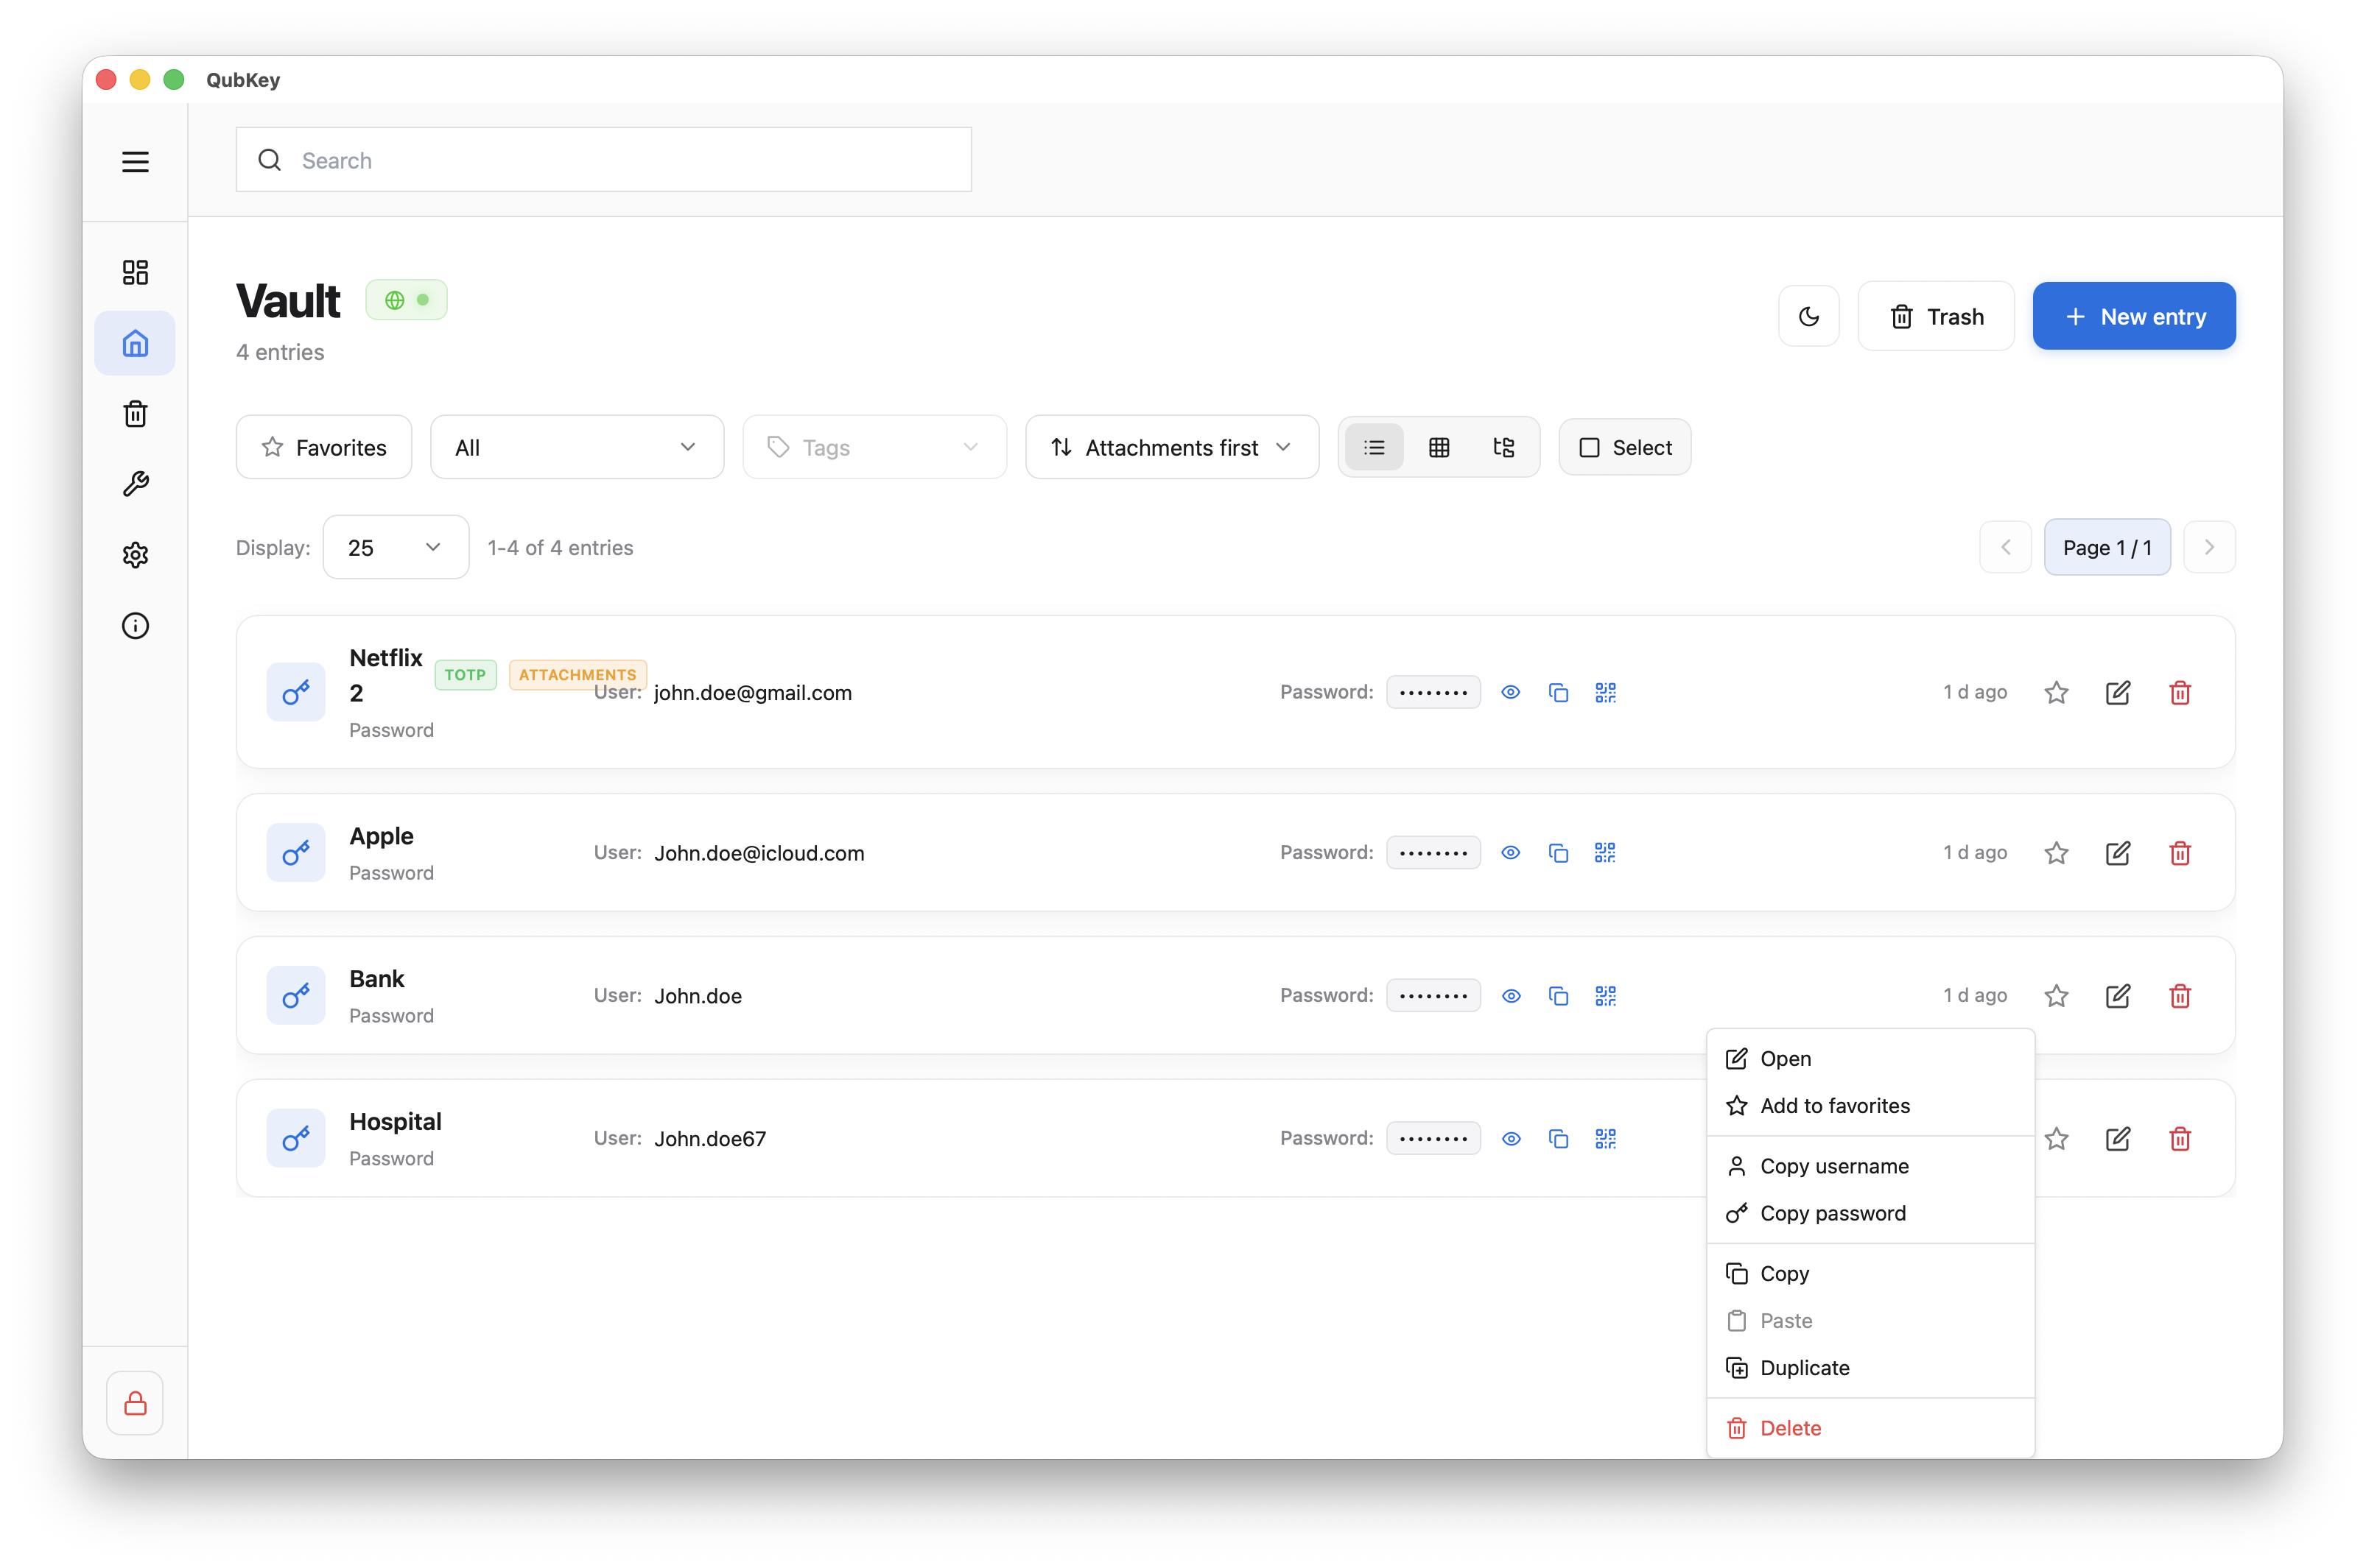
Task: Choose Delete in the context menu
Action: coord(1870,1428)
